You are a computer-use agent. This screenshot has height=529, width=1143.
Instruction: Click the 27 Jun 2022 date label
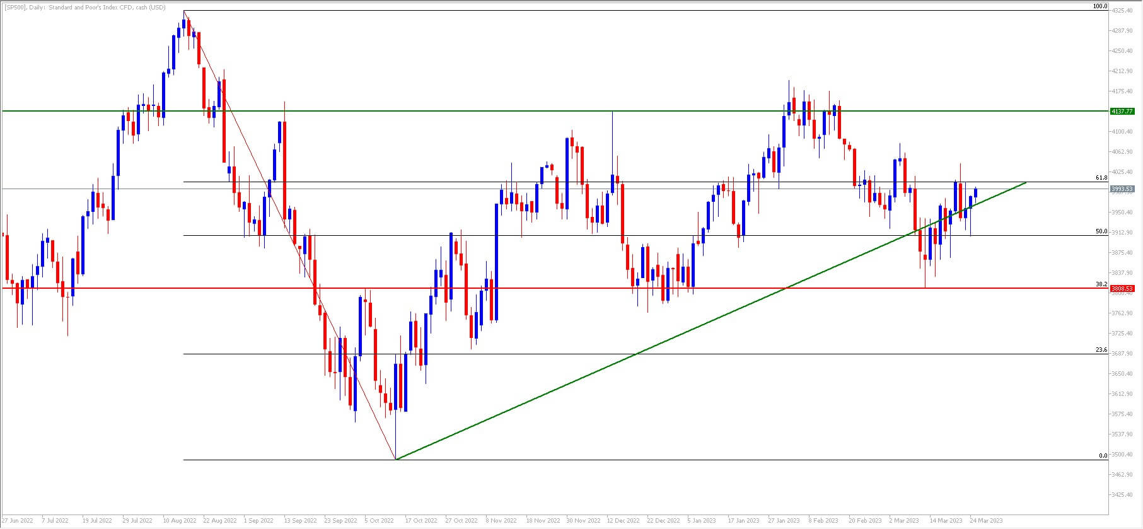pyautogui.click(x=18, y=521)
